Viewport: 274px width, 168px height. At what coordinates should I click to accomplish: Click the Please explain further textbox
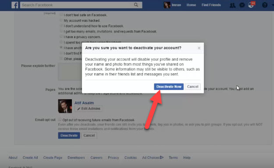[x=70, y=71]
